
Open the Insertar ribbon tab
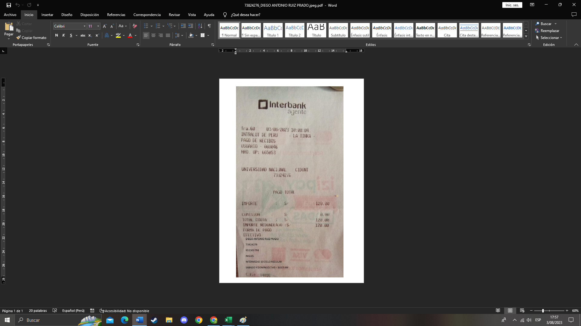click(x=47, y=15)
